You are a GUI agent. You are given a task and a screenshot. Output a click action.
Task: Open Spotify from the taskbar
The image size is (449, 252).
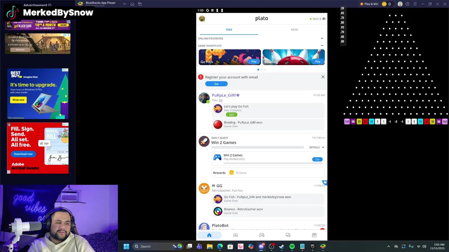[292, 246]
